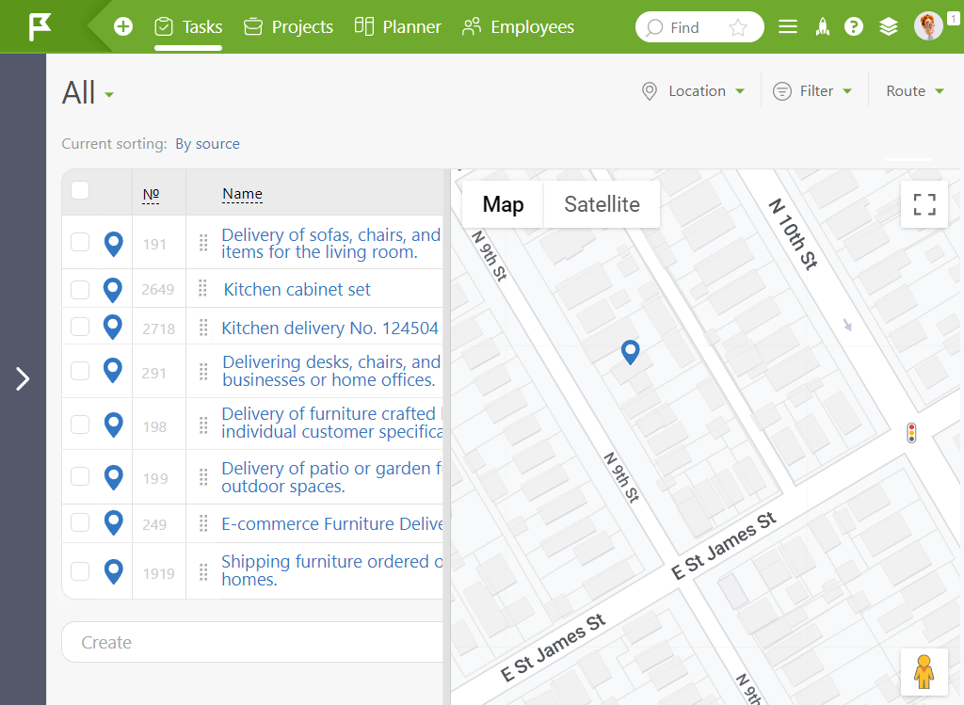Open Delivery of patio or garden task

[332, 477]
